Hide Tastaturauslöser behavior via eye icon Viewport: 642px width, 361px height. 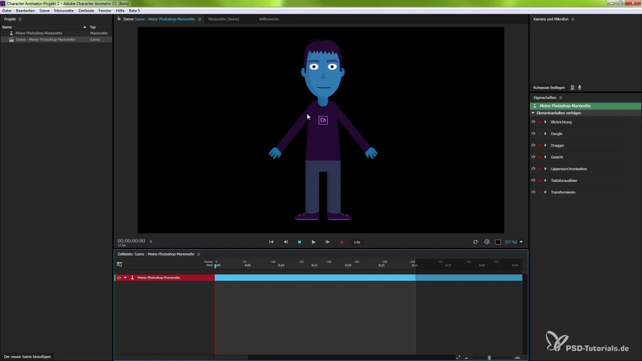point(533,180)
